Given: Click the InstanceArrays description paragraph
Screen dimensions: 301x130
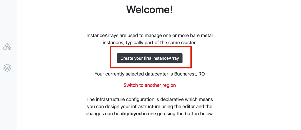Looking at the screenshot, I should [149, 39].
